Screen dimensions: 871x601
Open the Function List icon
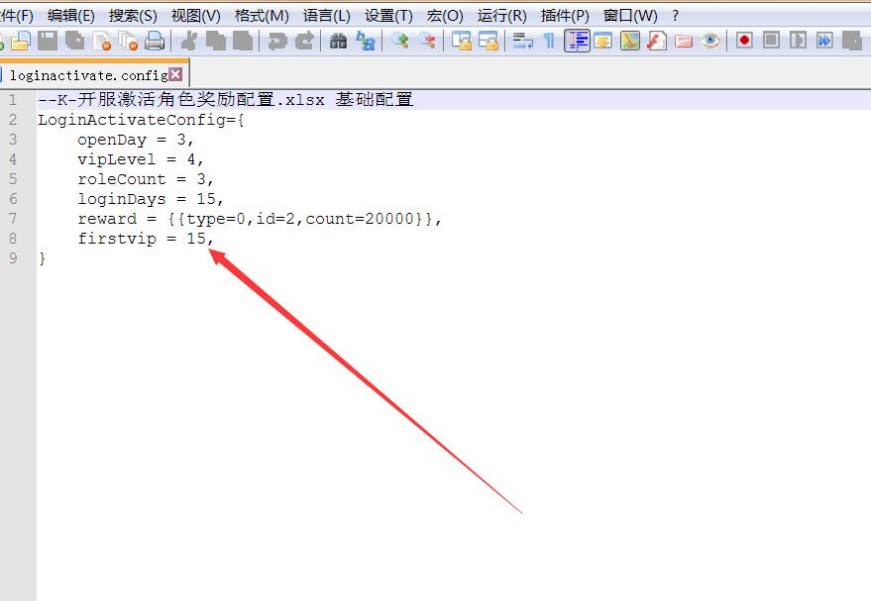[x=657, y=41]
